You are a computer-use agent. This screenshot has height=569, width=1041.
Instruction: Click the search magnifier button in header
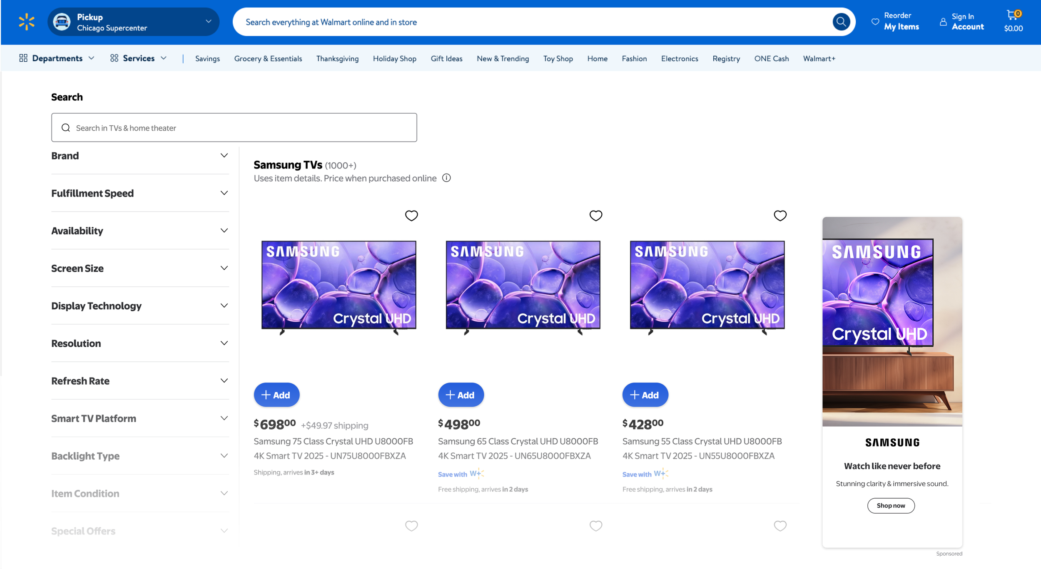pos(841,22)
